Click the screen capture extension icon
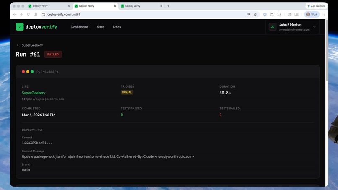 (x=272, y=14)
